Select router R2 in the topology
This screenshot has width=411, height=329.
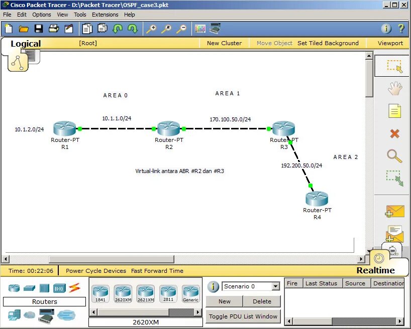(169, 128)
